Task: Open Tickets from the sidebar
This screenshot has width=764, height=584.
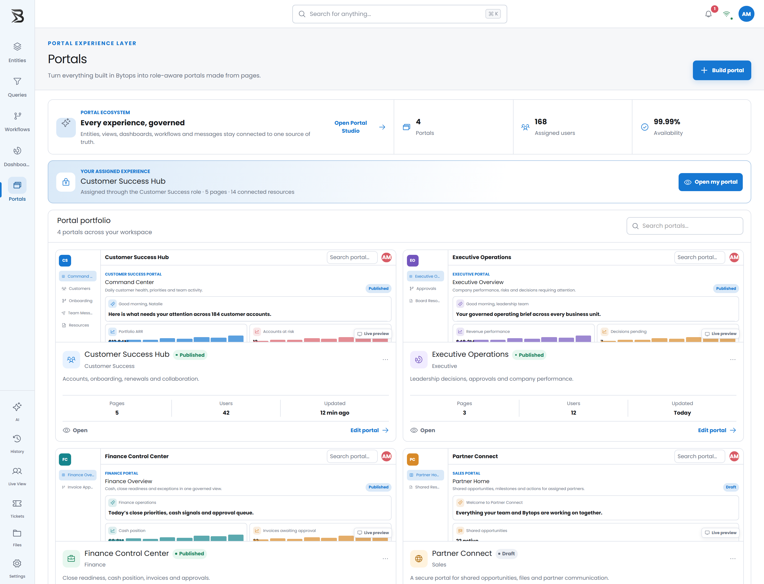Action: click(x=17, y=509)
